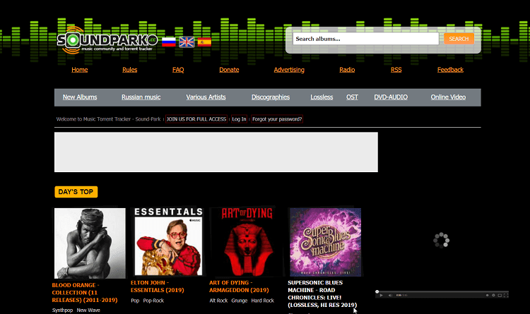Image resolution: width=530 pixels, height=314 pixels.
Task: Open the FAQ page
Action: point(178,70)
